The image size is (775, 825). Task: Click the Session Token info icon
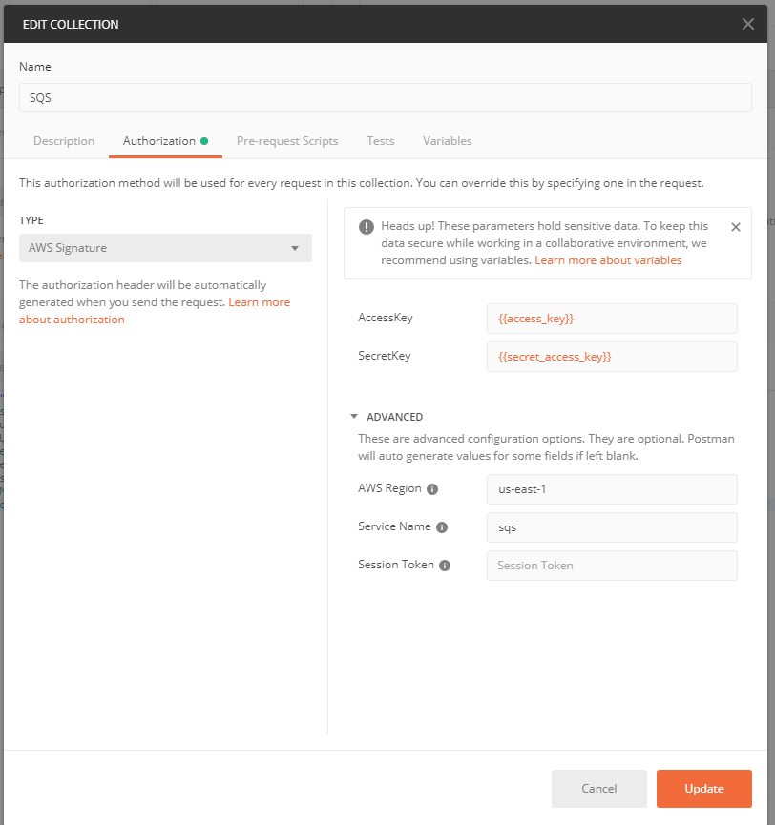tap(445, 566)
